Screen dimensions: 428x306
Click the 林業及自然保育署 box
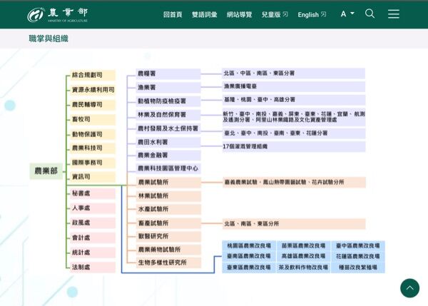(168, 115)
